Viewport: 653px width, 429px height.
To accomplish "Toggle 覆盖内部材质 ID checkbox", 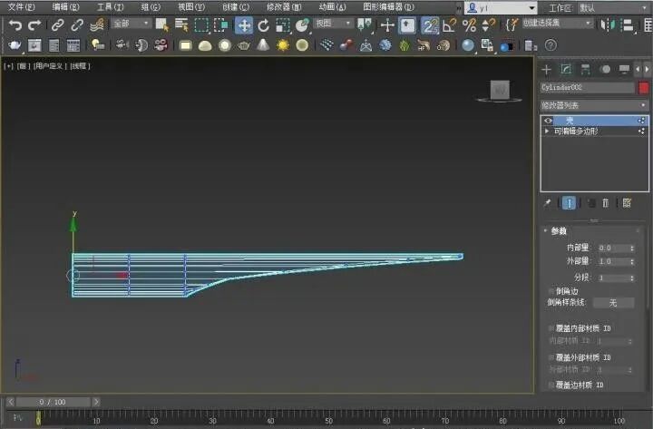I will tap(551, 328).
